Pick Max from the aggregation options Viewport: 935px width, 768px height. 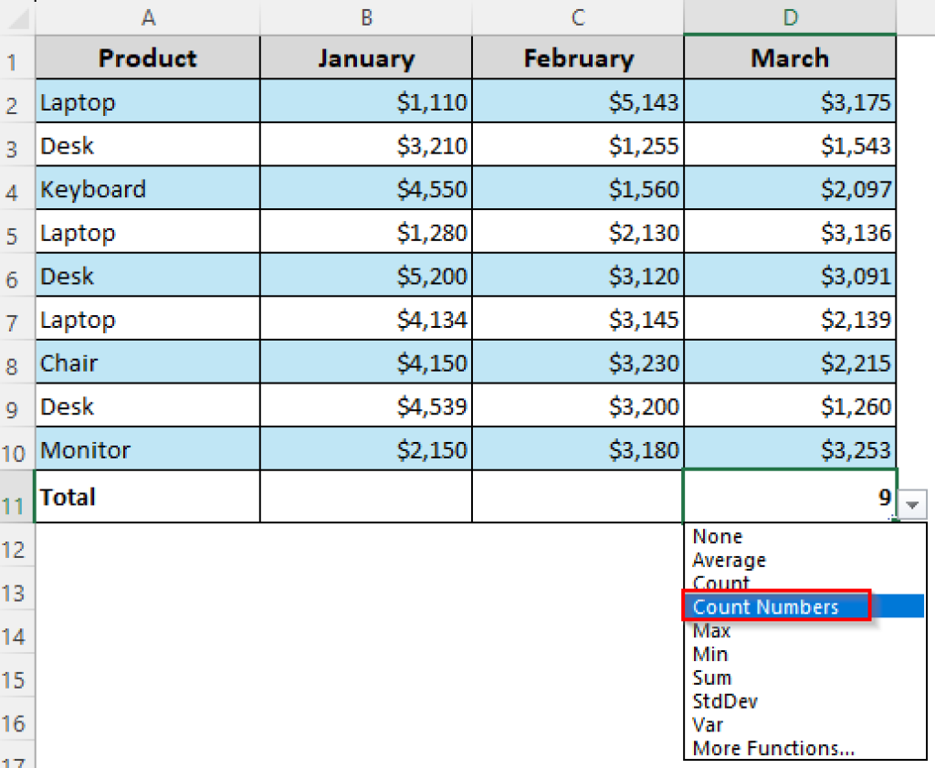click(x=711, y=630)
